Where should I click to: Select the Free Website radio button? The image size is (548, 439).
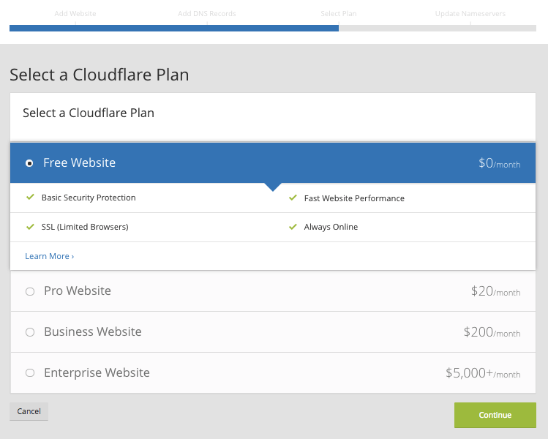[x=29, y=163]
